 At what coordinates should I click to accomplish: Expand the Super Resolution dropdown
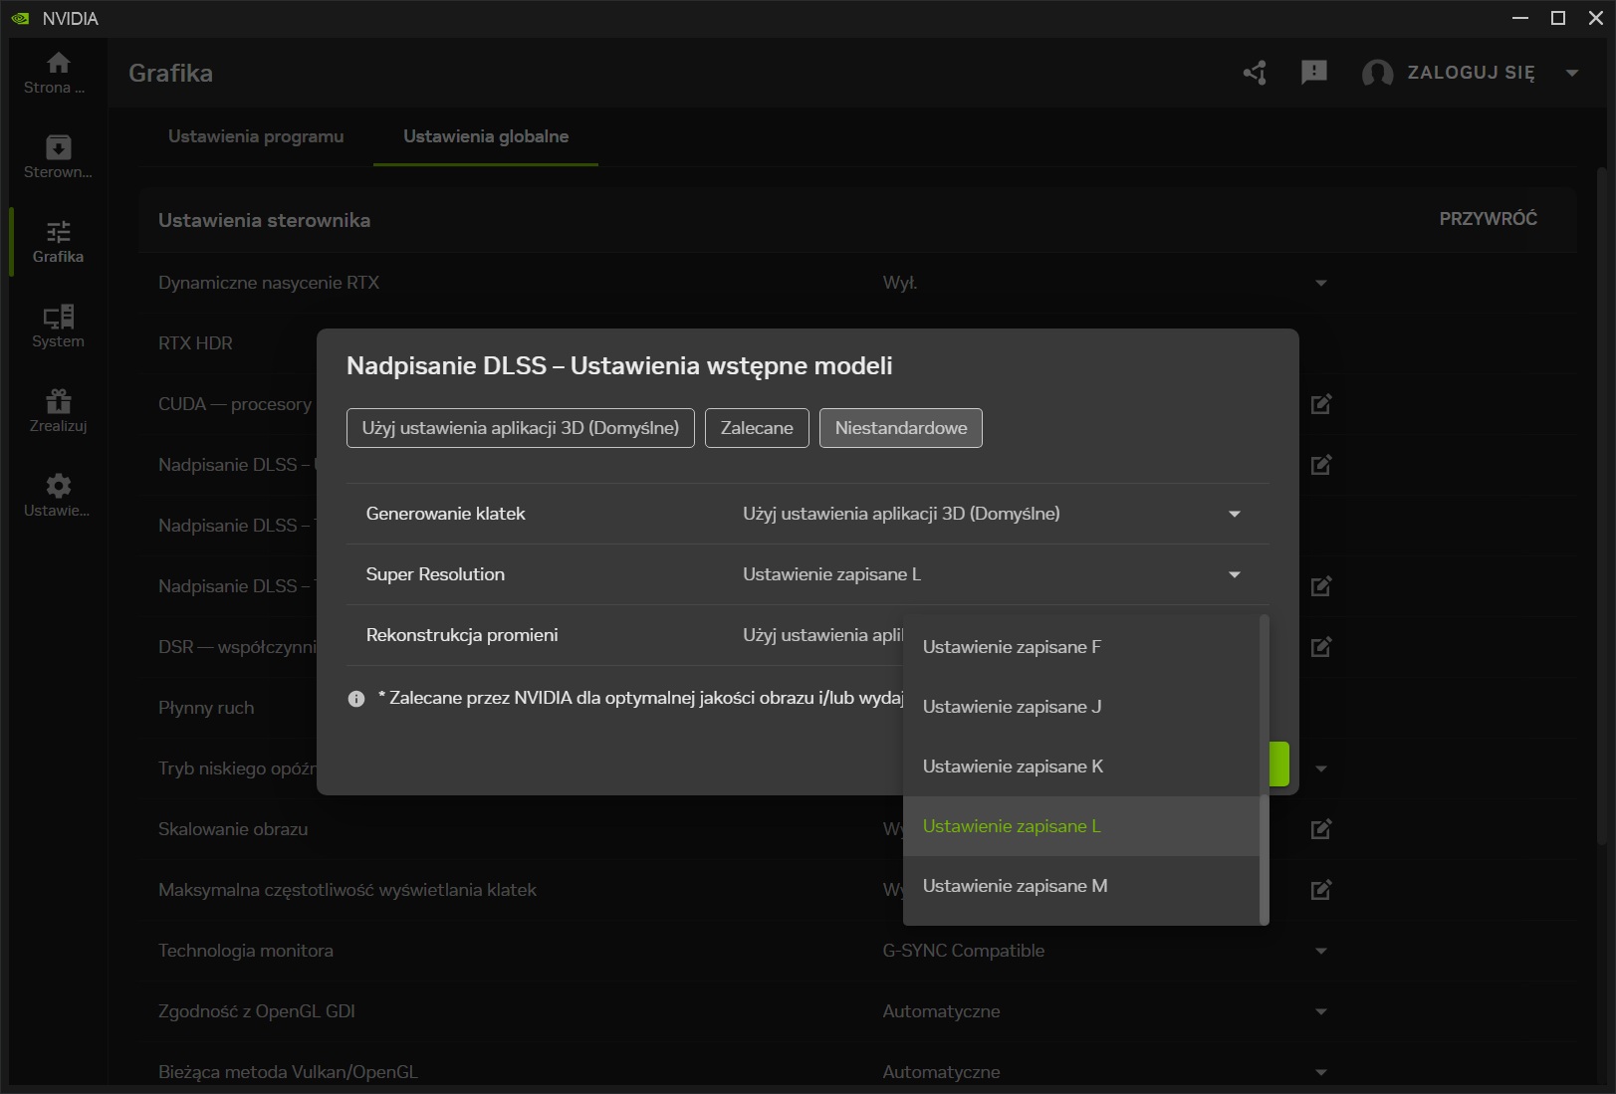tap(1234, 574)
